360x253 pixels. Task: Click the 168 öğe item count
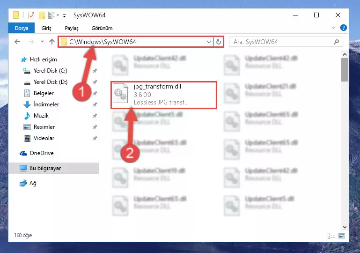[23, 235]
